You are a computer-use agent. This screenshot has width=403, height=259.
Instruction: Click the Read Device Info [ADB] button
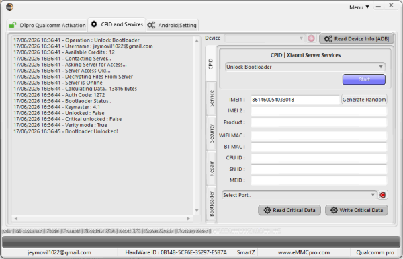pyautogui.click(x=357, y=39)
